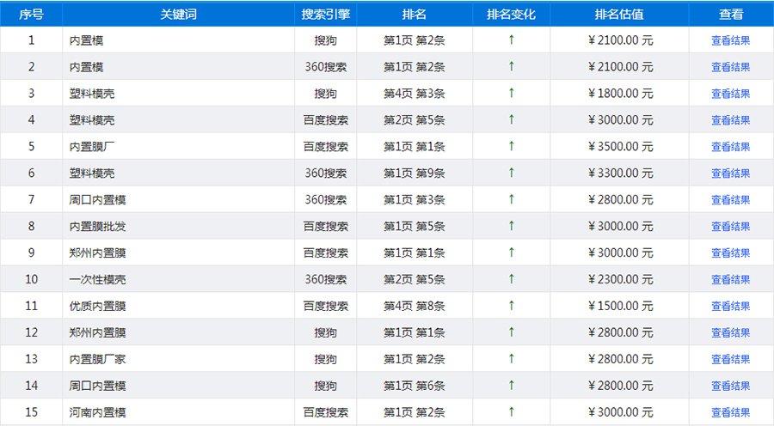Select the keyword cell 郑州内置膜 in row 9
Viewport: 774px width, 426px height.
(x=98, y=253)
